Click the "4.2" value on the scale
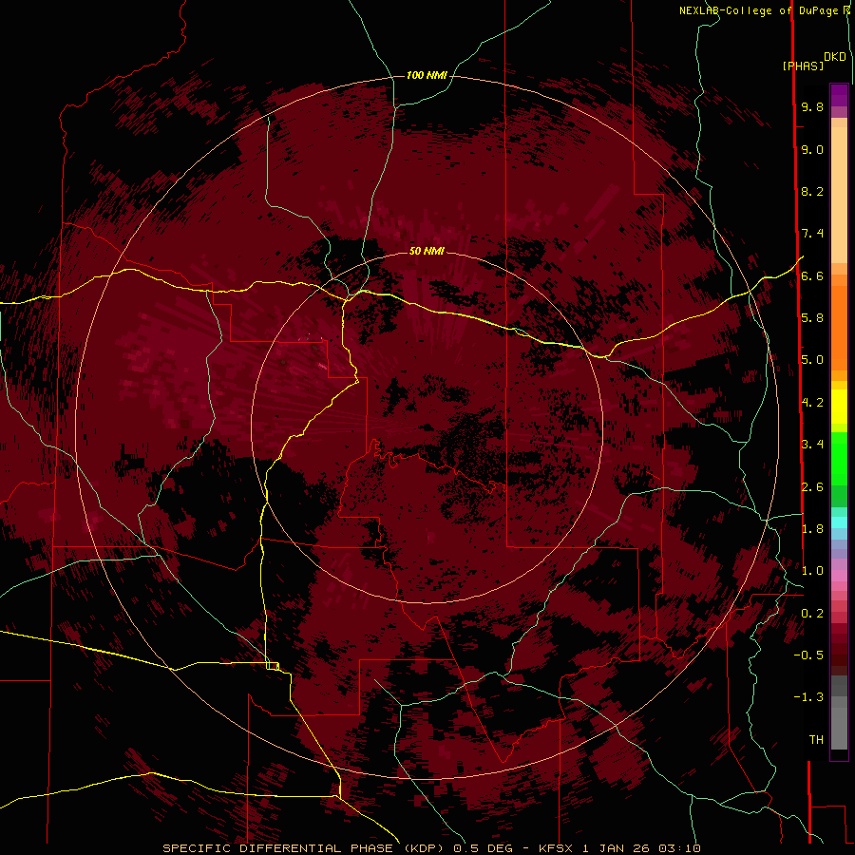The width and height of the screenshot is (855, 855). click(812, 403)
